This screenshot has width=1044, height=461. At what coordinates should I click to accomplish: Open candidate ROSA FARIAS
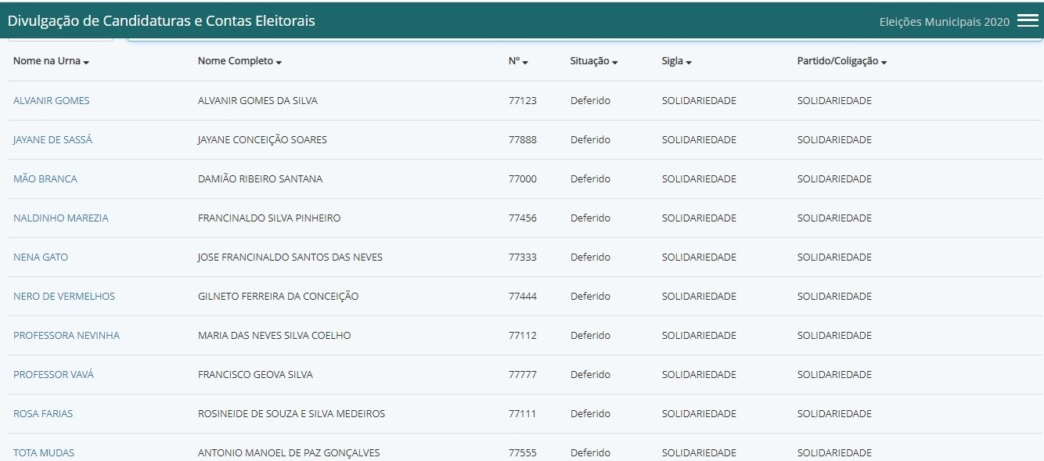pos(43,414)
